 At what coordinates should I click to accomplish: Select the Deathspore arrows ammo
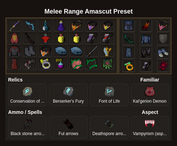coord(109,127)
